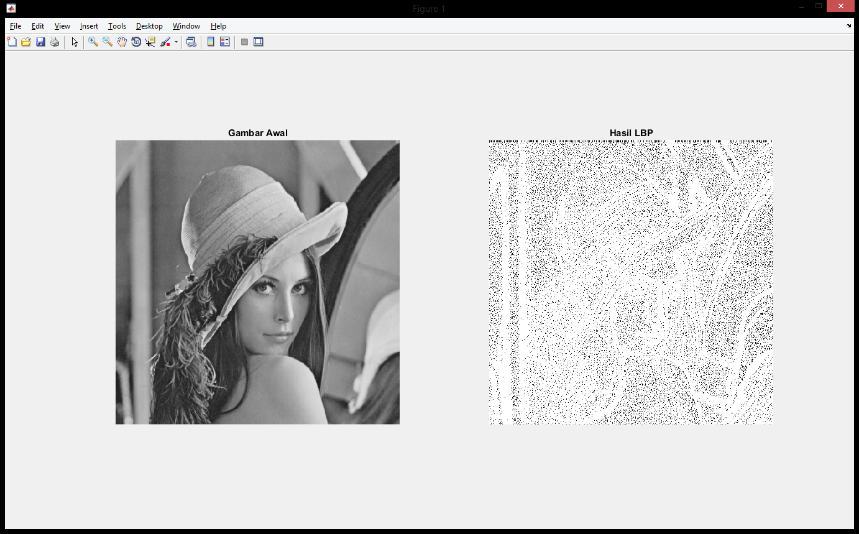Hide plot tools with the gray square icon
859x534 pixels.
(244, 42)
